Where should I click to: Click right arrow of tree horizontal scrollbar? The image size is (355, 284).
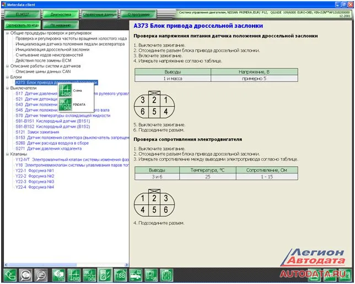(x=127, y=265)
